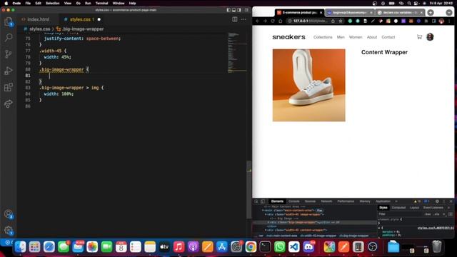This screenshot has width=457, height=257.
Task: Click styles.css in the breadcrumb
Action: [40, 29]
